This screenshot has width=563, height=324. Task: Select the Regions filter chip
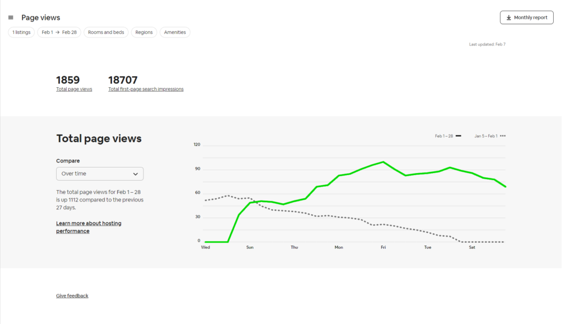pyautogui.click(x=143, y=32)
